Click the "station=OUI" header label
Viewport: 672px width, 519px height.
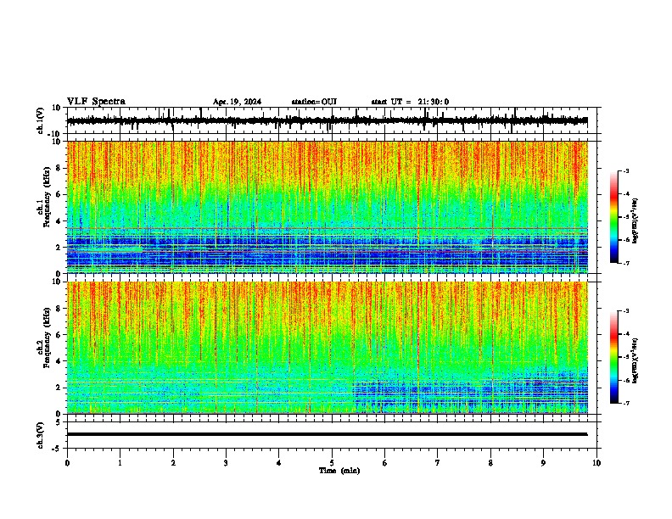click(x=314, y=102)
